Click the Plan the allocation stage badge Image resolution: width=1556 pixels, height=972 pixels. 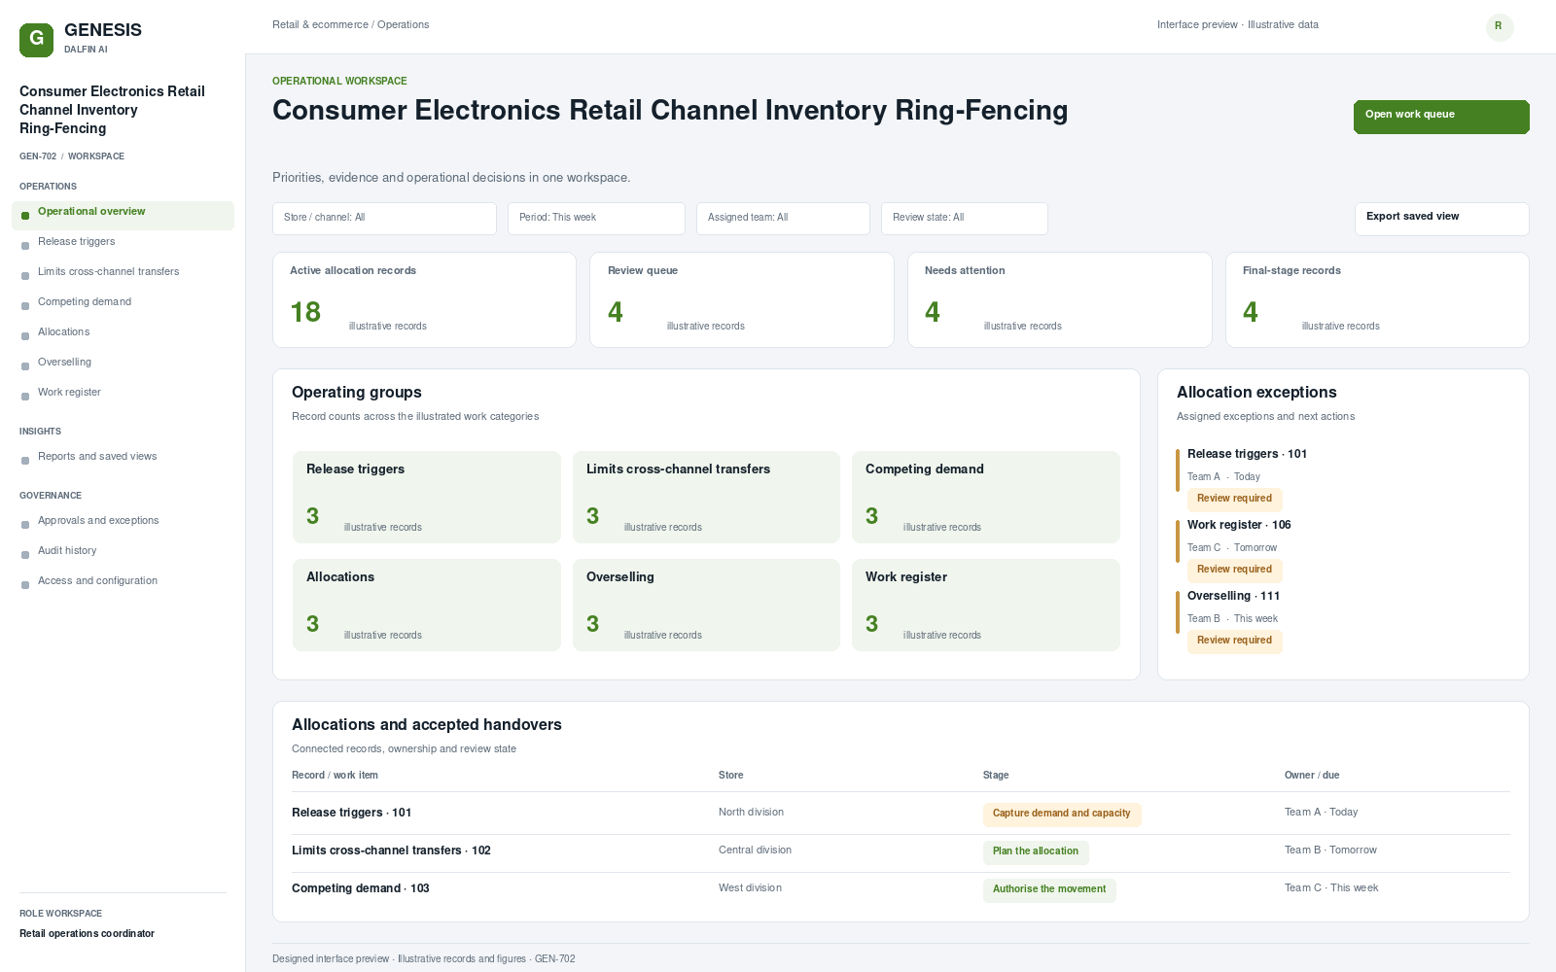[x=1036, y=851]
